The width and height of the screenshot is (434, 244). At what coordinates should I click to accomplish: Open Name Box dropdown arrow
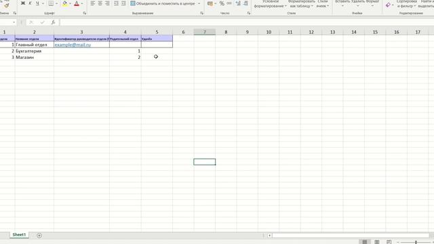click(14, 22)
